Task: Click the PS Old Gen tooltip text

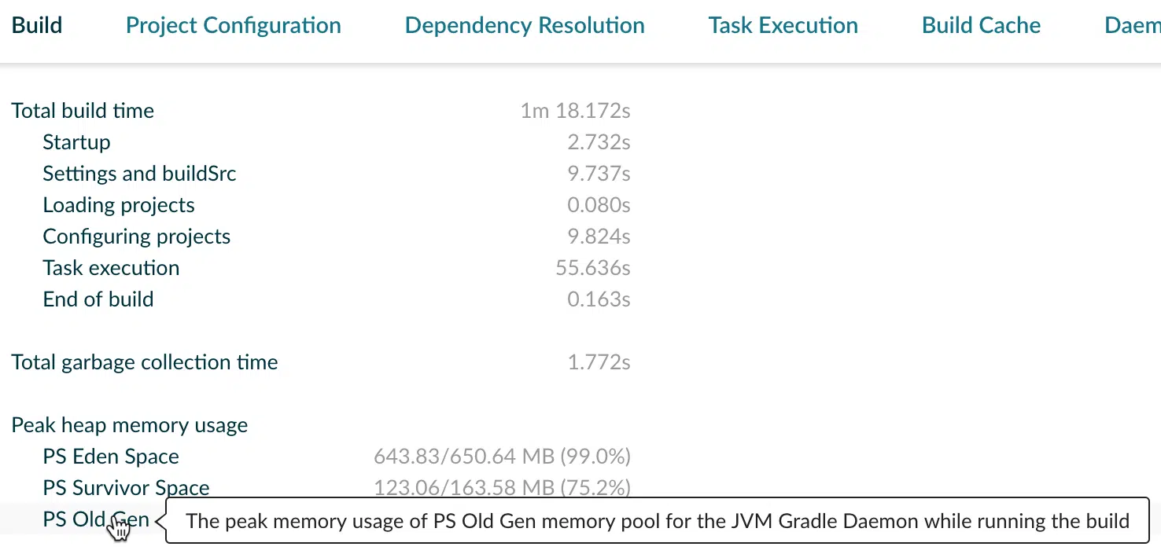Action: point(658,520)
